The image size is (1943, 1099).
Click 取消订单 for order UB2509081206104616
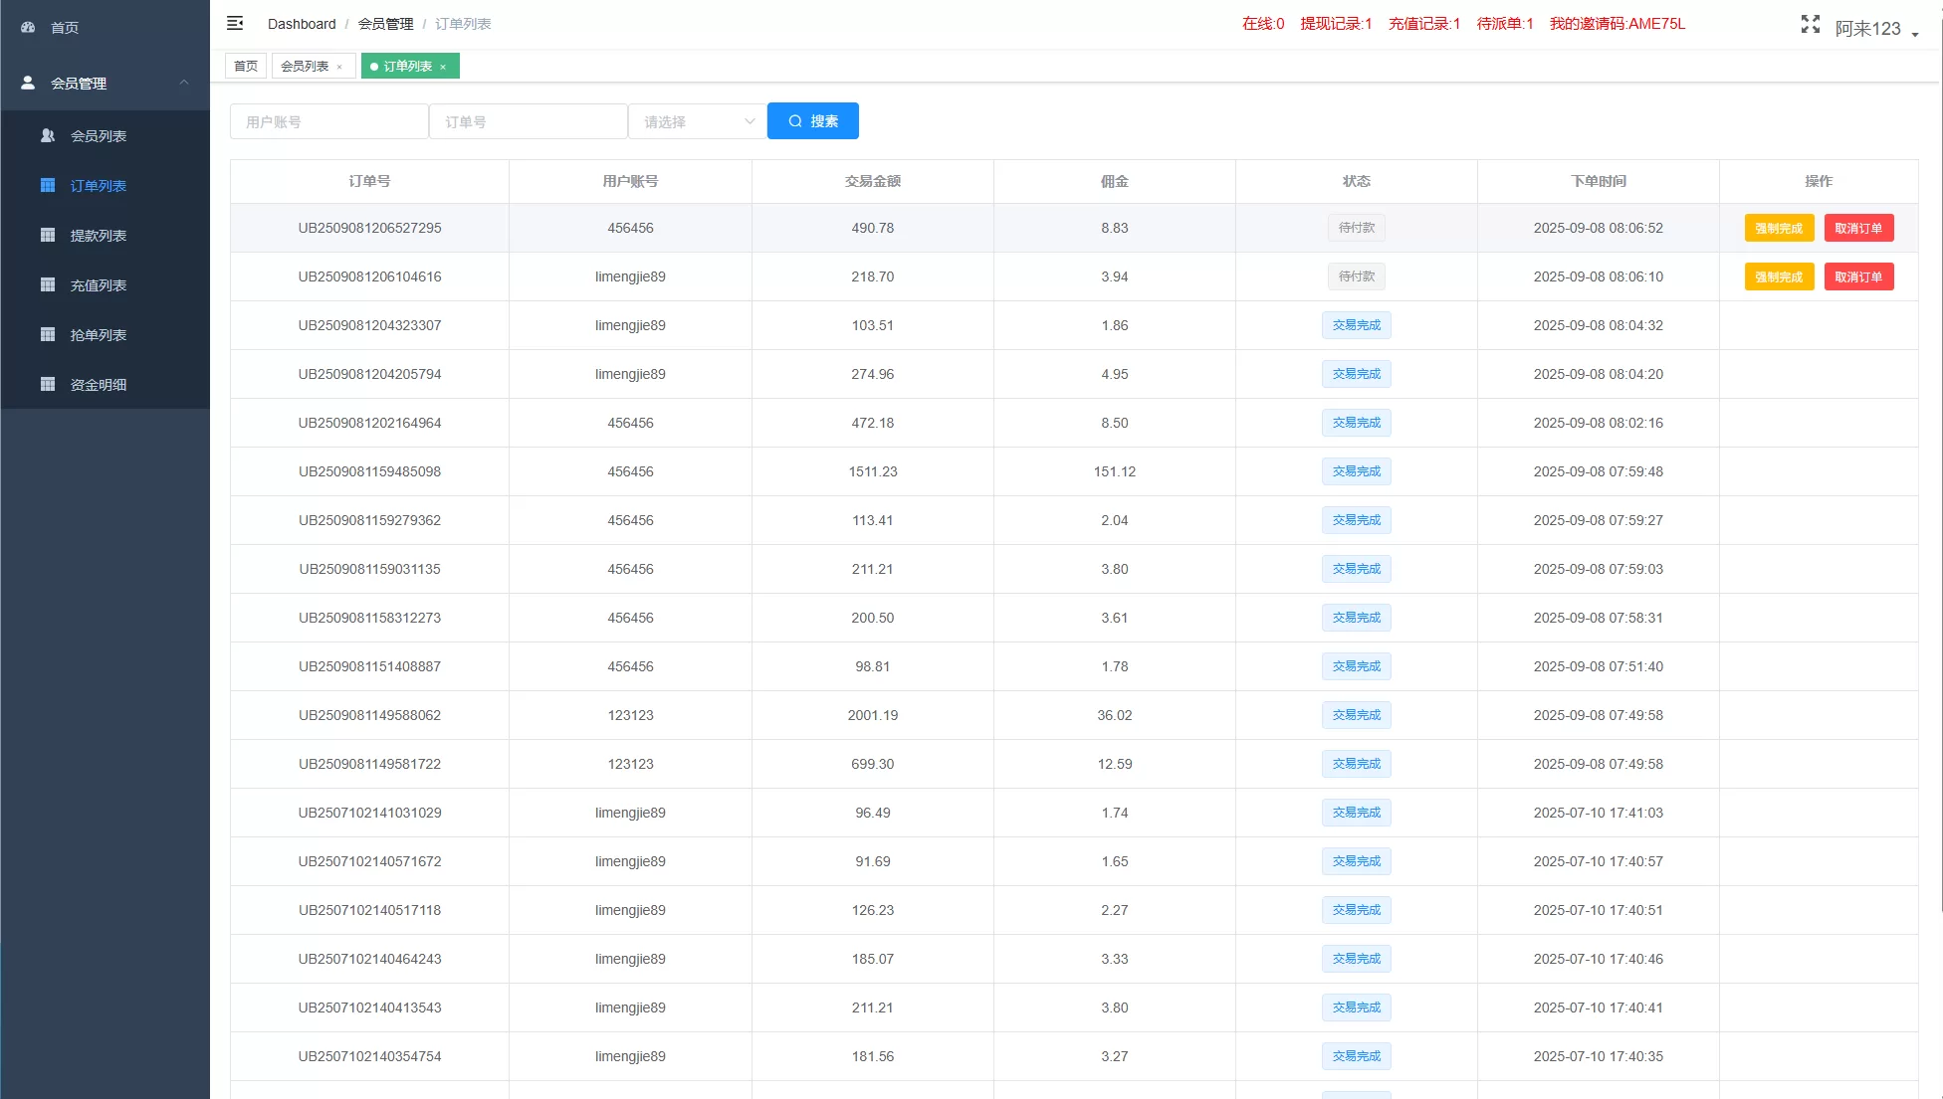pyautogui.click(x=1857, y=276)
